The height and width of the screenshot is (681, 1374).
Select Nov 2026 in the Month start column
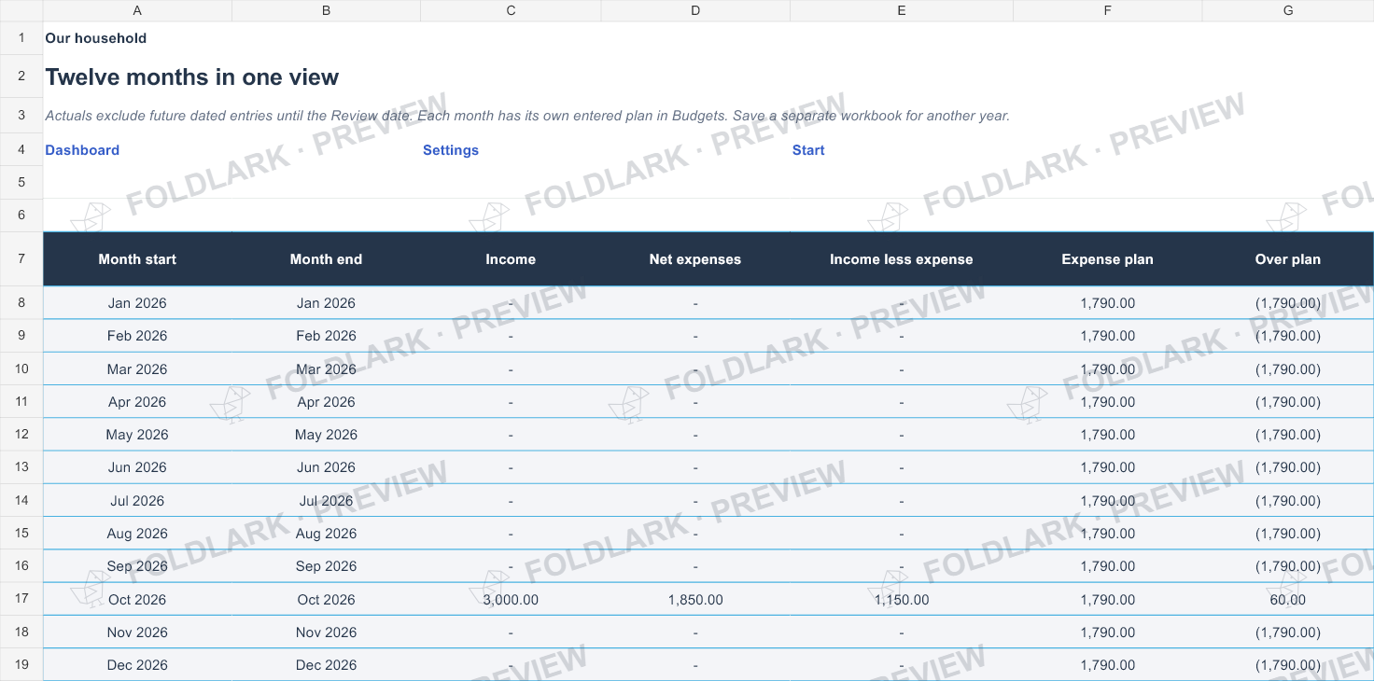point(137,632)
